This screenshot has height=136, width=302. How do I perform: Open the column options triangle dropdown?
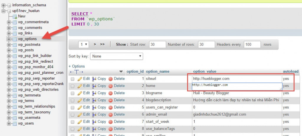tap(121, 72)
